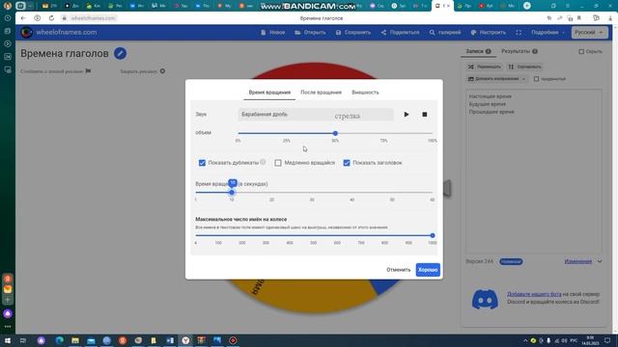Edit the title 'Времена глаголов' with pencil icon
Viewport: 618px width, 347px height.
120,53
